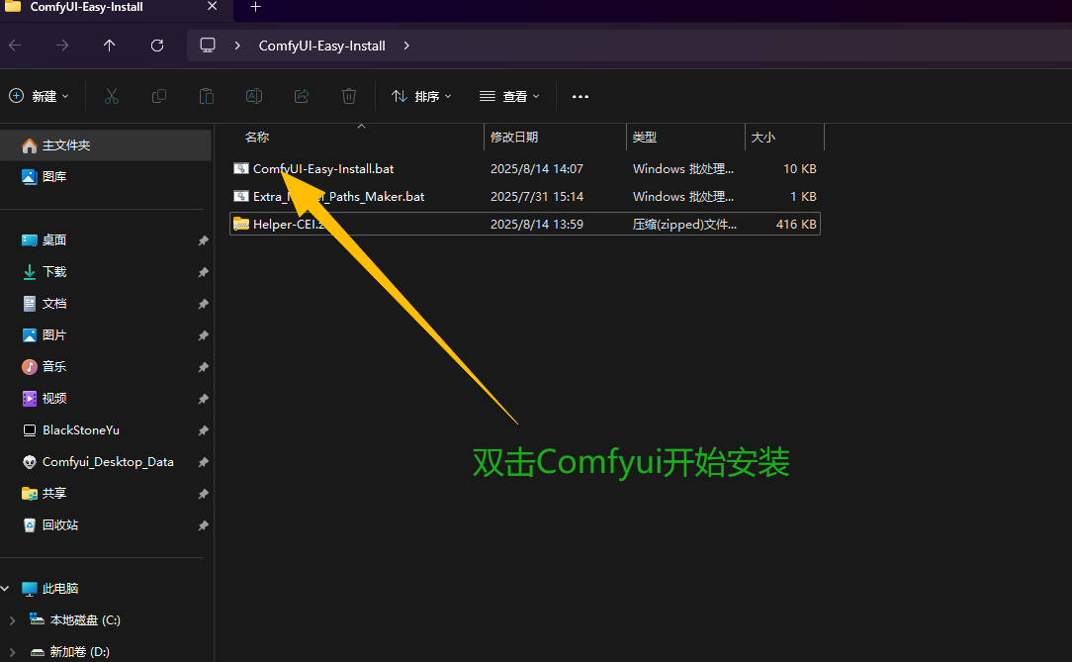Screen dimensions: 1072x662
Task: Open the 新建 dropdown menu
Action: [40, 96]
